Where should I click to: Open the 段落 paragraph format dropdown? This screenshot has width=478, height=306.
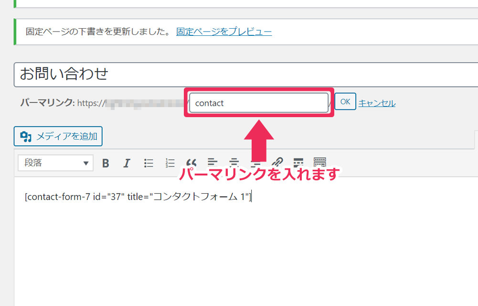pos(55,163)
